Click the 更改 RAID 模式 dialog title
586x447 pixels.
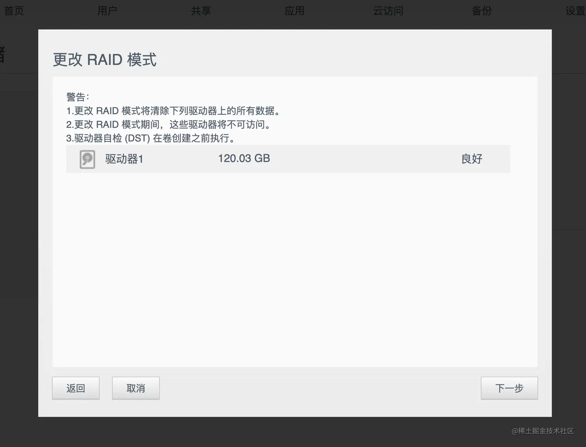(x=105, y=59)
